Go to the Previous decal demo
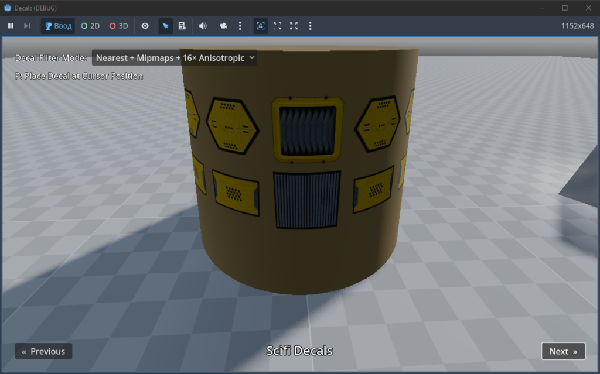600x374 pixels. click(43, 351)
